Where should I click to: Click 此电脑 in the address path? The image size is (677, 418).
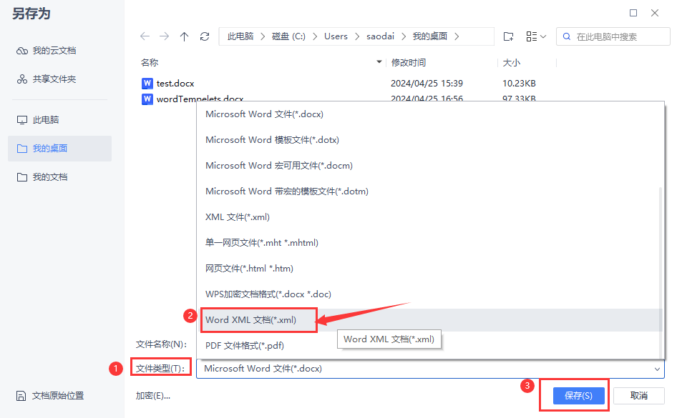point(240,36)
